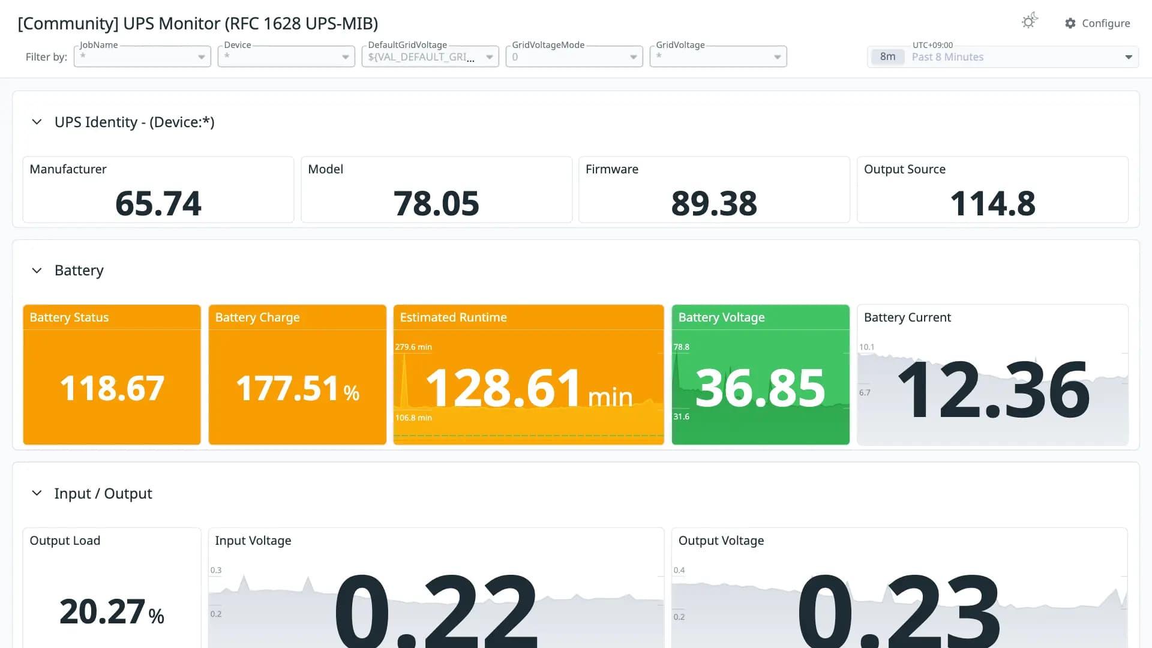Click the 118.67 Battery Status value
The height and width of the screenshot is (648, 1152).
click(x=112, y=388)
